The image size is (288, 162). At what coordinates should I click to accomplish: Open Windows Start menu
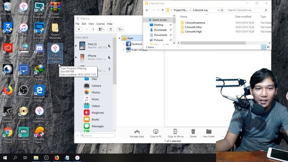coord(5,158)
